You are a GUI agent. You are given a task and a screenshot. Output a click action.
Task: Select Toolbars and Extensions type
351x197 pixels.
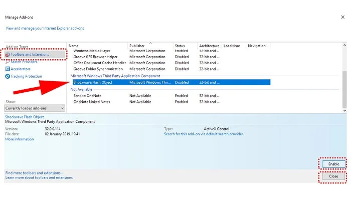tap(30, 55)
